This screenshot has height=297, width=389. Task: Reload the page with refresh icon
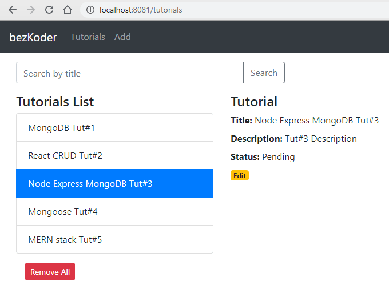pyautogui.click(x=49, y=10)
